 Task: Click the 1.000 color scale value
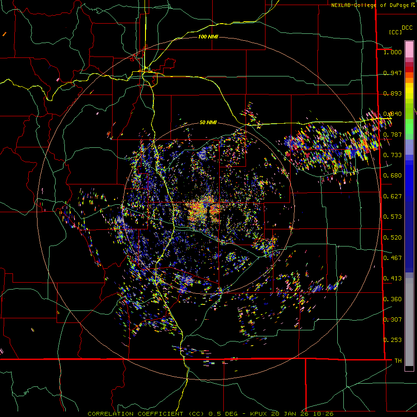pos(392,52)
